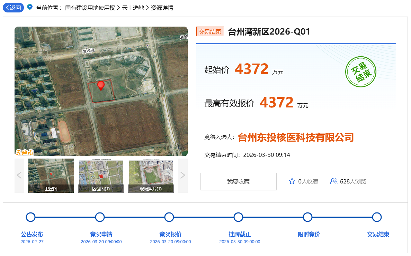This screenshot has height=256, width=411.
Task: Click the 我要收藏 button
Action: pyautogui.click(x=238, y=181)
